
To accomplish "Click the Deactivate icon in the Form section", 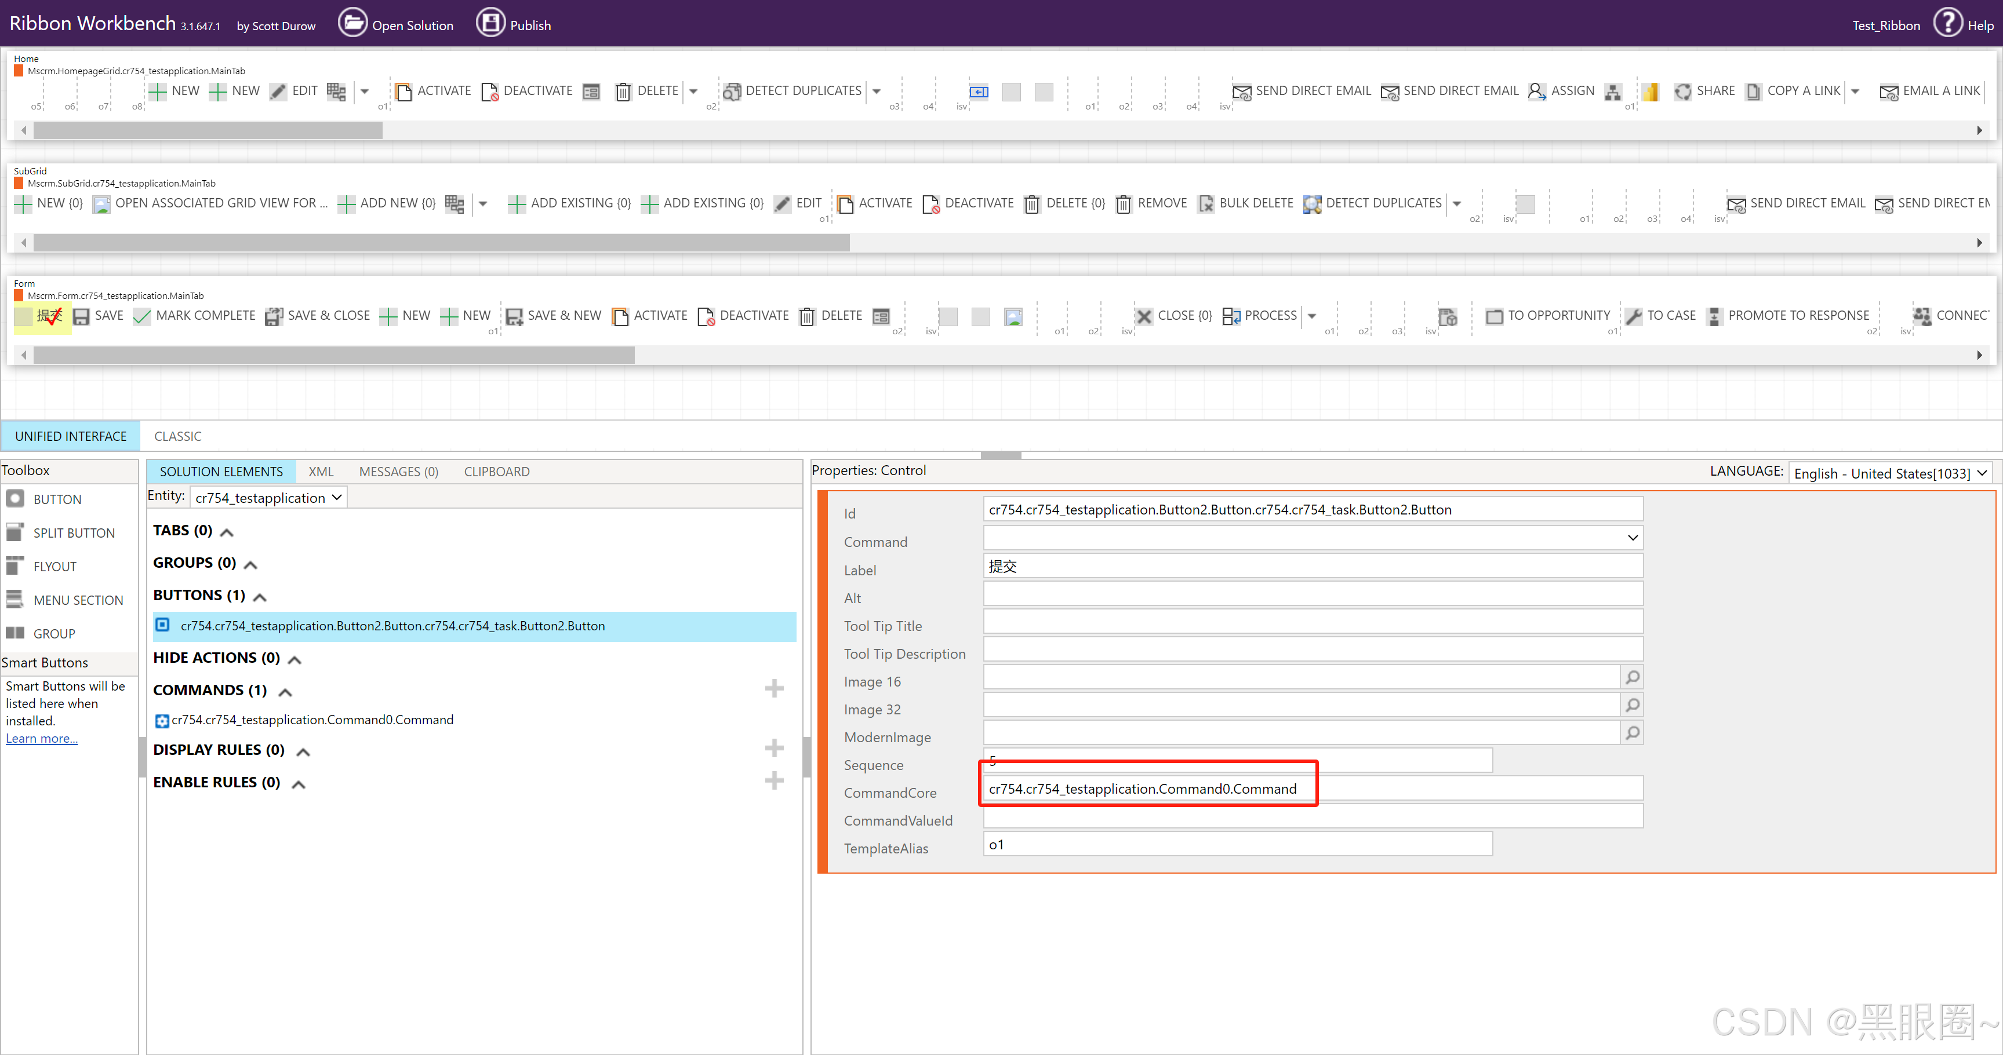I will 707,316.
